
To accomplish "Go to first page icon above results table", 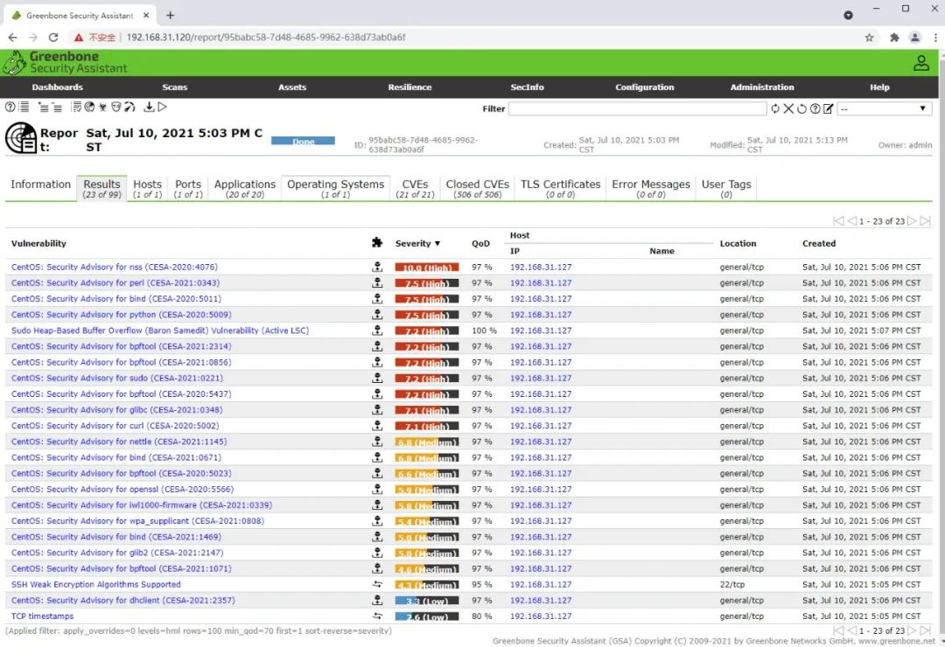I will tap(838, 221).
